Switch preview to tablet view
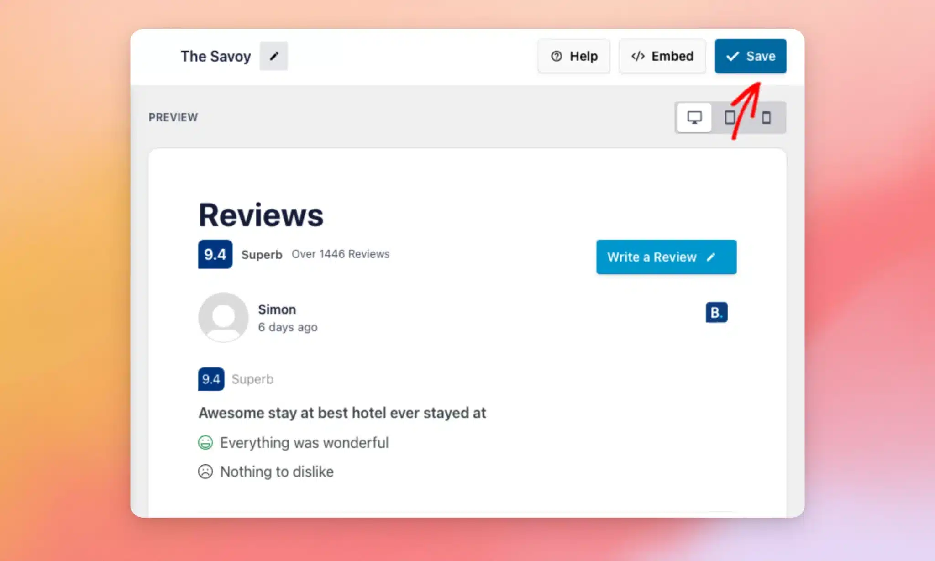The width and height of the screenshot is (935, 561). point(730,118)
